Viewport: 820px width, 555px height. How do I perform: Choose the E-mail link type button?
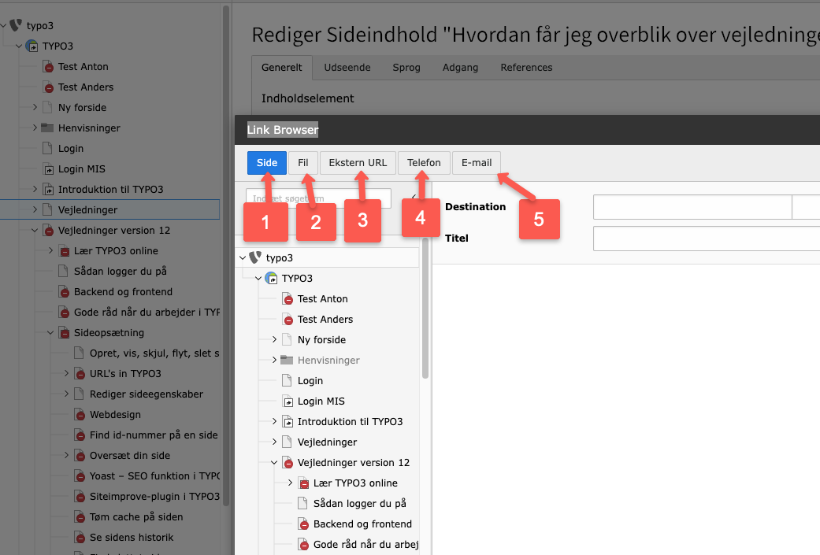tap(476, 163)
